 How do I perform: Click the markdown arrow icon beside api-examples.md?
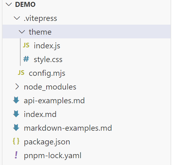click(16, 100)
